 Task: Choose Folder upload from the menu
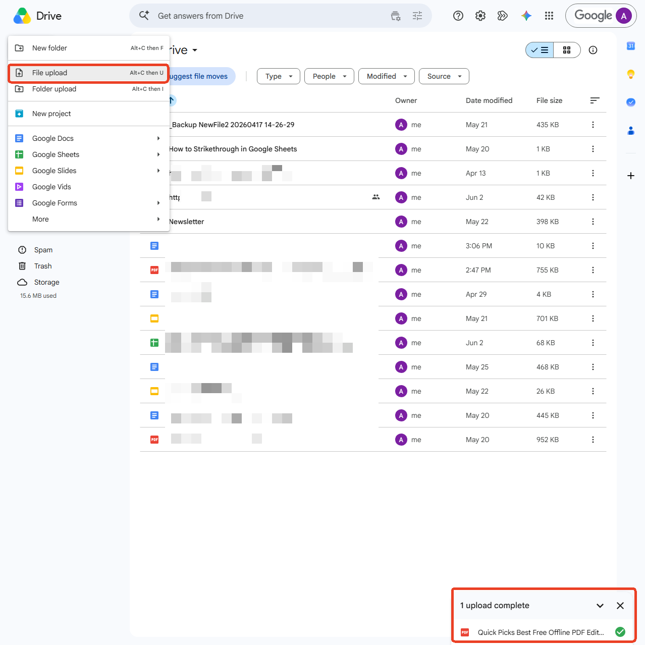click(89, 89)
